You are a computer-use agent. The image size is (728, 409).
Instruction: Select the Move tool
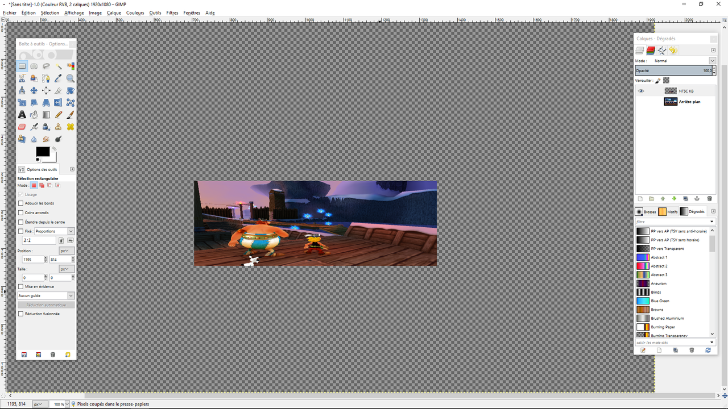(34, 90)
